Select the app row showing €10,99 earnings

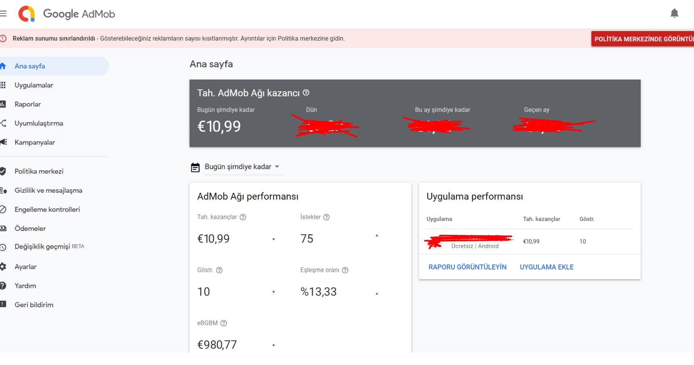tap(529, 242)
